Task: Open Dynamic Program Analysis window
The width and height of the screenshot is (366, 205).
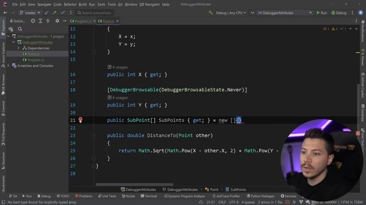Action: point(184,196)
